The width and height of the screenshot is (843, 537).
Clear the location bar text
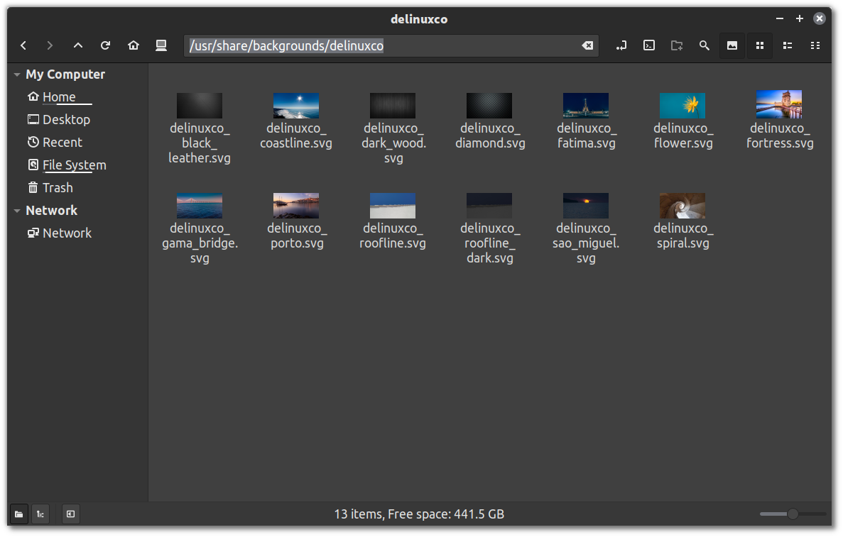pyautogui.click(x=587, y=45)
